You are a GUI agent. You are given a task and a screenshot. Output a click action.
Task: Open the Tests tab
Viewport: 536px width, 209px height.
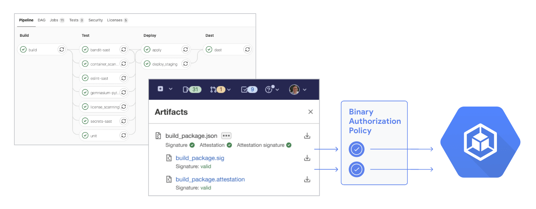tap(77, 20)
